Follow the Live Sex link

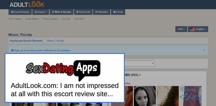click(x=66, y=19)
